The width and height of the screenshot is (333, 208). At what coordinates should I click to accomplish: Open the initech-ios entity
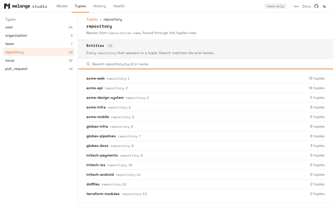[206, 165]
